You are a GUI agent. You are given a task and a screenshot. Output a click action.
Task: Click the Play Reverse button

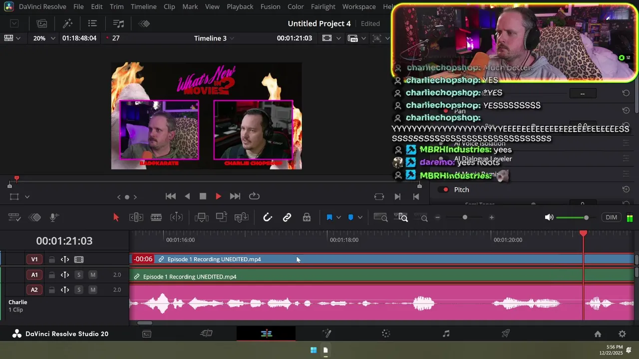pyautogui.click(x=187, y=196)
